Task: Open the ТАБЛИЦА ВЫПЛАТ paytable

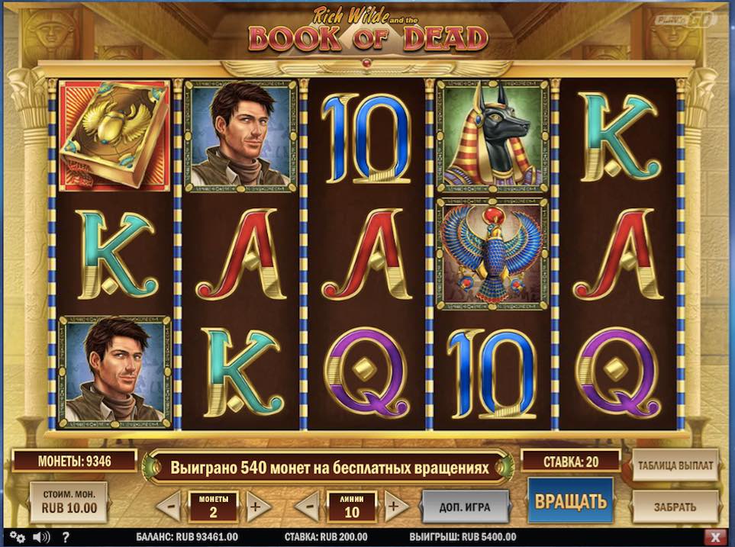Action: (675, 465)
